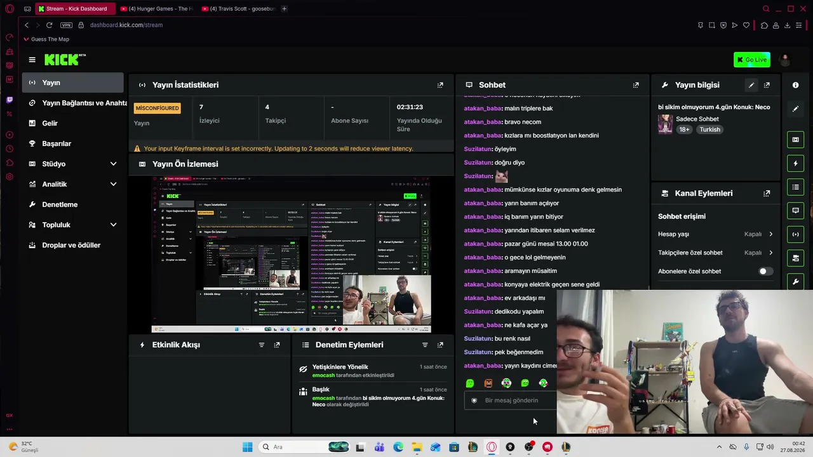Click the info icon in right rail
Screen dimensions: 813x457
point(795,85)
